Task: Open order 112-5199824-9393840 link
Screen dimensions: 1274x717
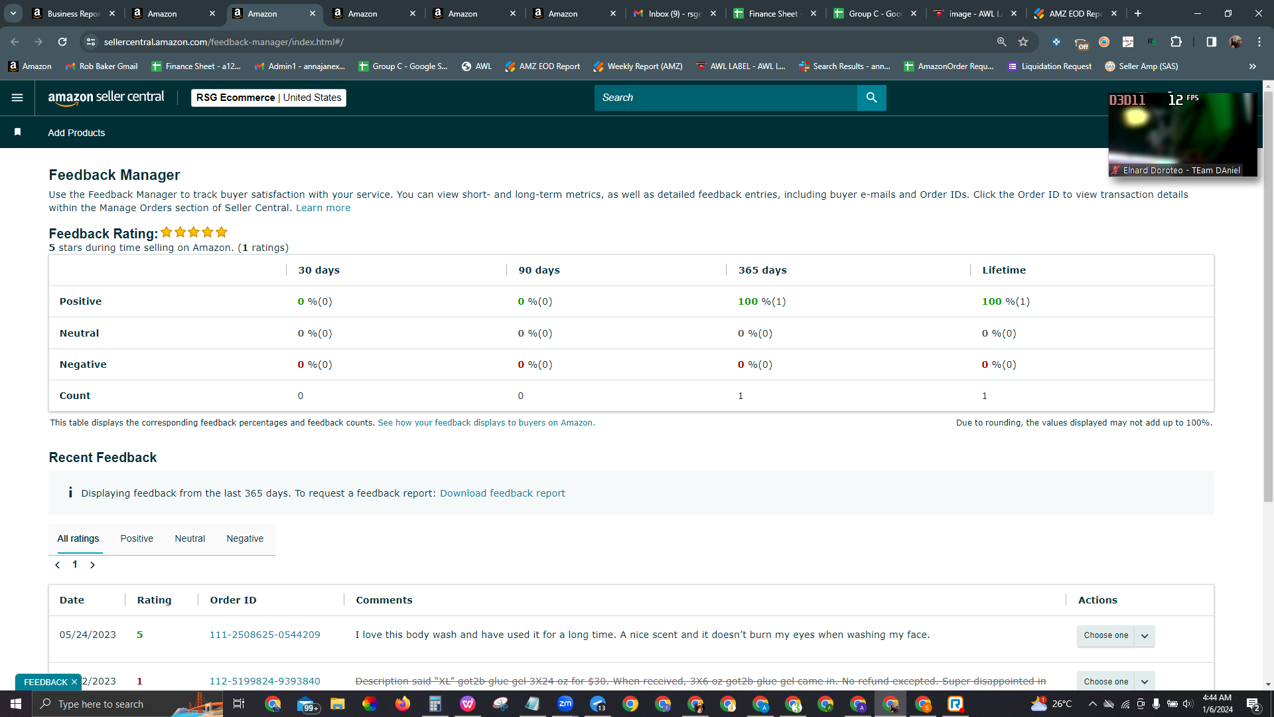Action: [x=265, y=681]
